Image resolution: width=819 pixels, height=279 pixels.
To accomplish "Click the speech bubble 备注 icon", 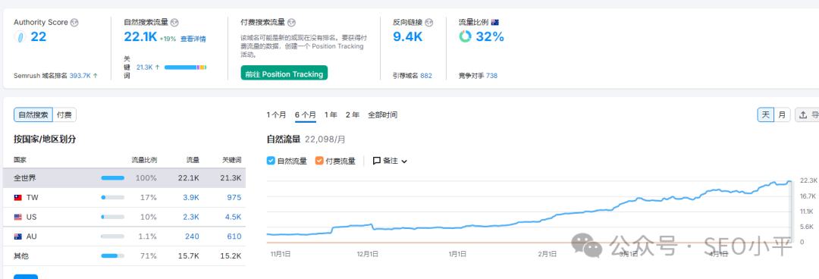I will [x=377, y=161].
